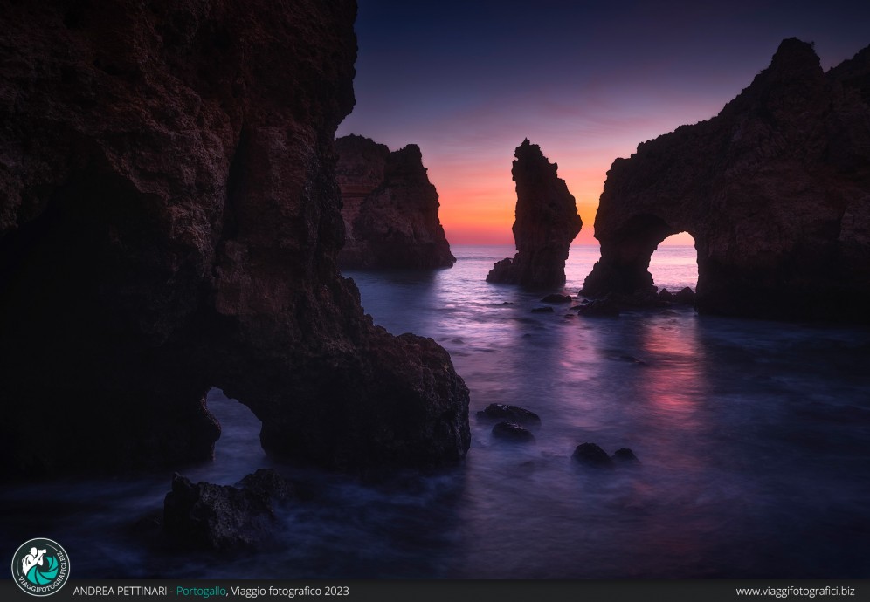Select the ANDREA PETTINARI author name
The height and width of the screenshot is (602, 870).
(120, 592)
